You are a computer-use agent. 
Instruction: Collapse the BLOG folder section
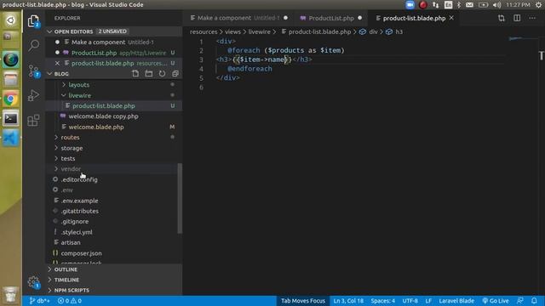49,74
